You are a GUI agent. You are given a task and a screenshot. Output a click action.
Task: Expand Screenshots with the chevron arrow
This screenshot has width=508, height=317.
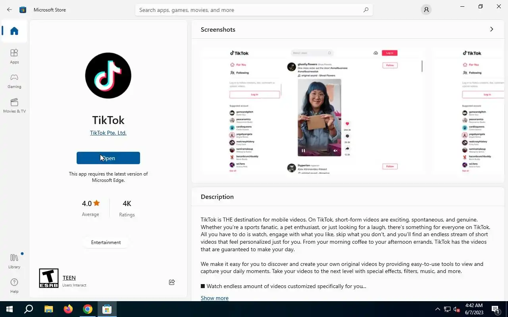(491, 29)
